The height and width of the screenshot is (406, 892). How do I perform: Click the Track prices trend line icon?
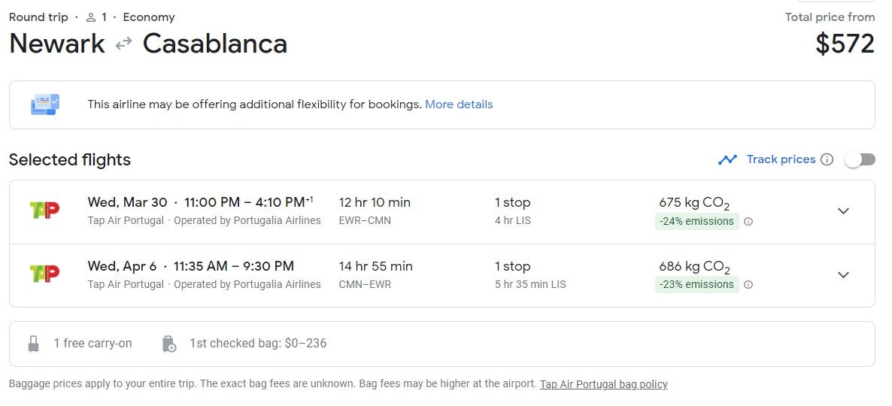tap(727, 160)
